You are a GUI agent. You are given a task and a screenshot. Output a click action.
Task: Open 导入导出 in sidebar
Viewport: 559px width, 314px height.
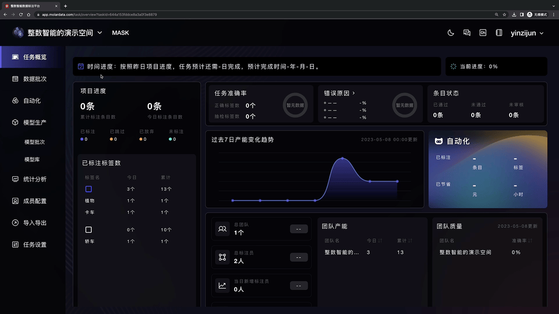(33, 223)
